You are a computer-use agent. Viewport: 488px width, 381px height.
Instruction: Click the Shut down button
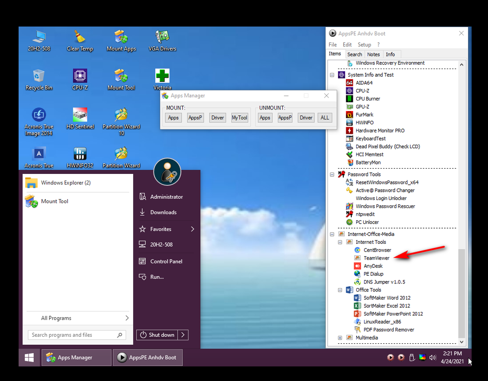coord(157,335)
